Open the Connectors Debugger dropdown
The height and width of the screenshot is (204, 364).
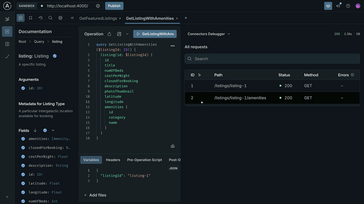coord(209,34)
